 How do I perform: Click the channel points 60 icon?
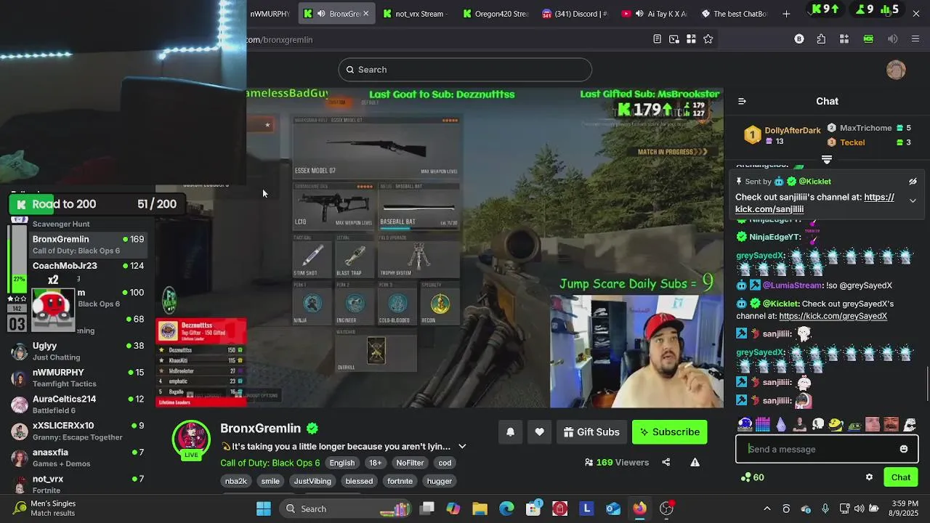pos(752,477)
